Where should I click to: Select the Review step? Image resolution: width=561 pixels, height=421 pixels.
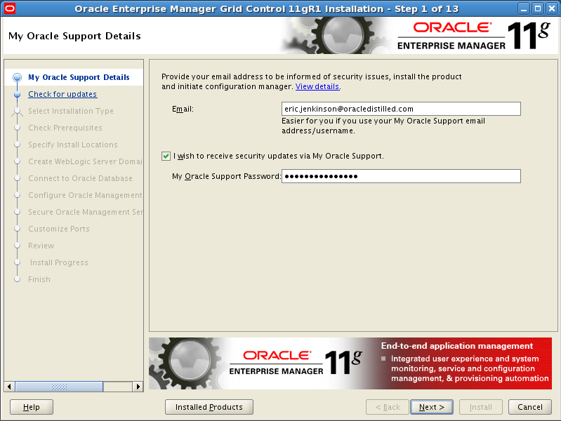click(x=41, y=246)
